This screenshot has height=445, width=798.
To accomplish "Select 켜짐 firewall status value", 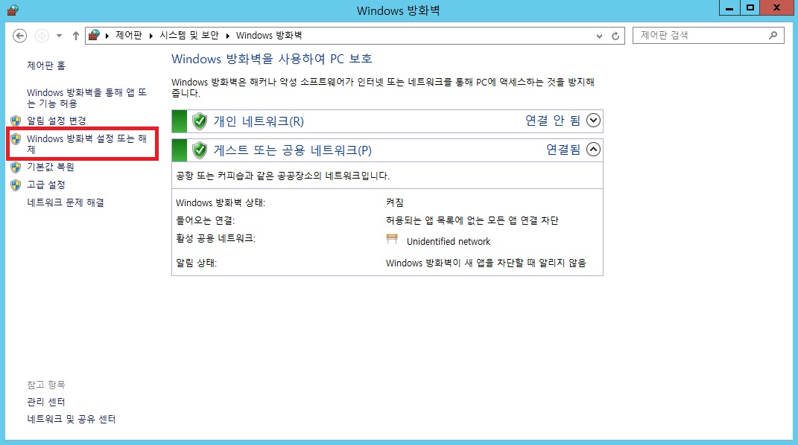I will (394, 202).
